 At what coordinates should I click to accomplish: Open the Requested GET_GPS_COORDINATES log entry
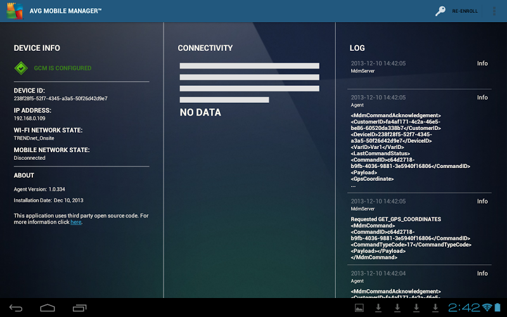coord(420,229)
